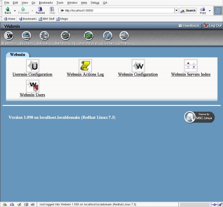Click the Forward navigation button
The image size is (223, 207).
coord(23,11)
